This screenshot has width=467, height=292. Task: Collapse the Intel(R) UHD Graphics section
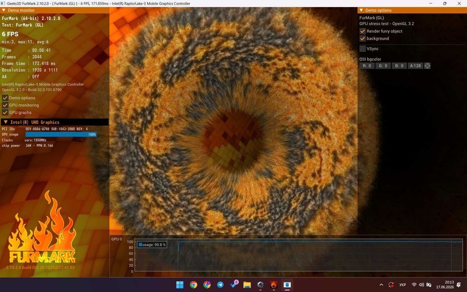(6, 122)
